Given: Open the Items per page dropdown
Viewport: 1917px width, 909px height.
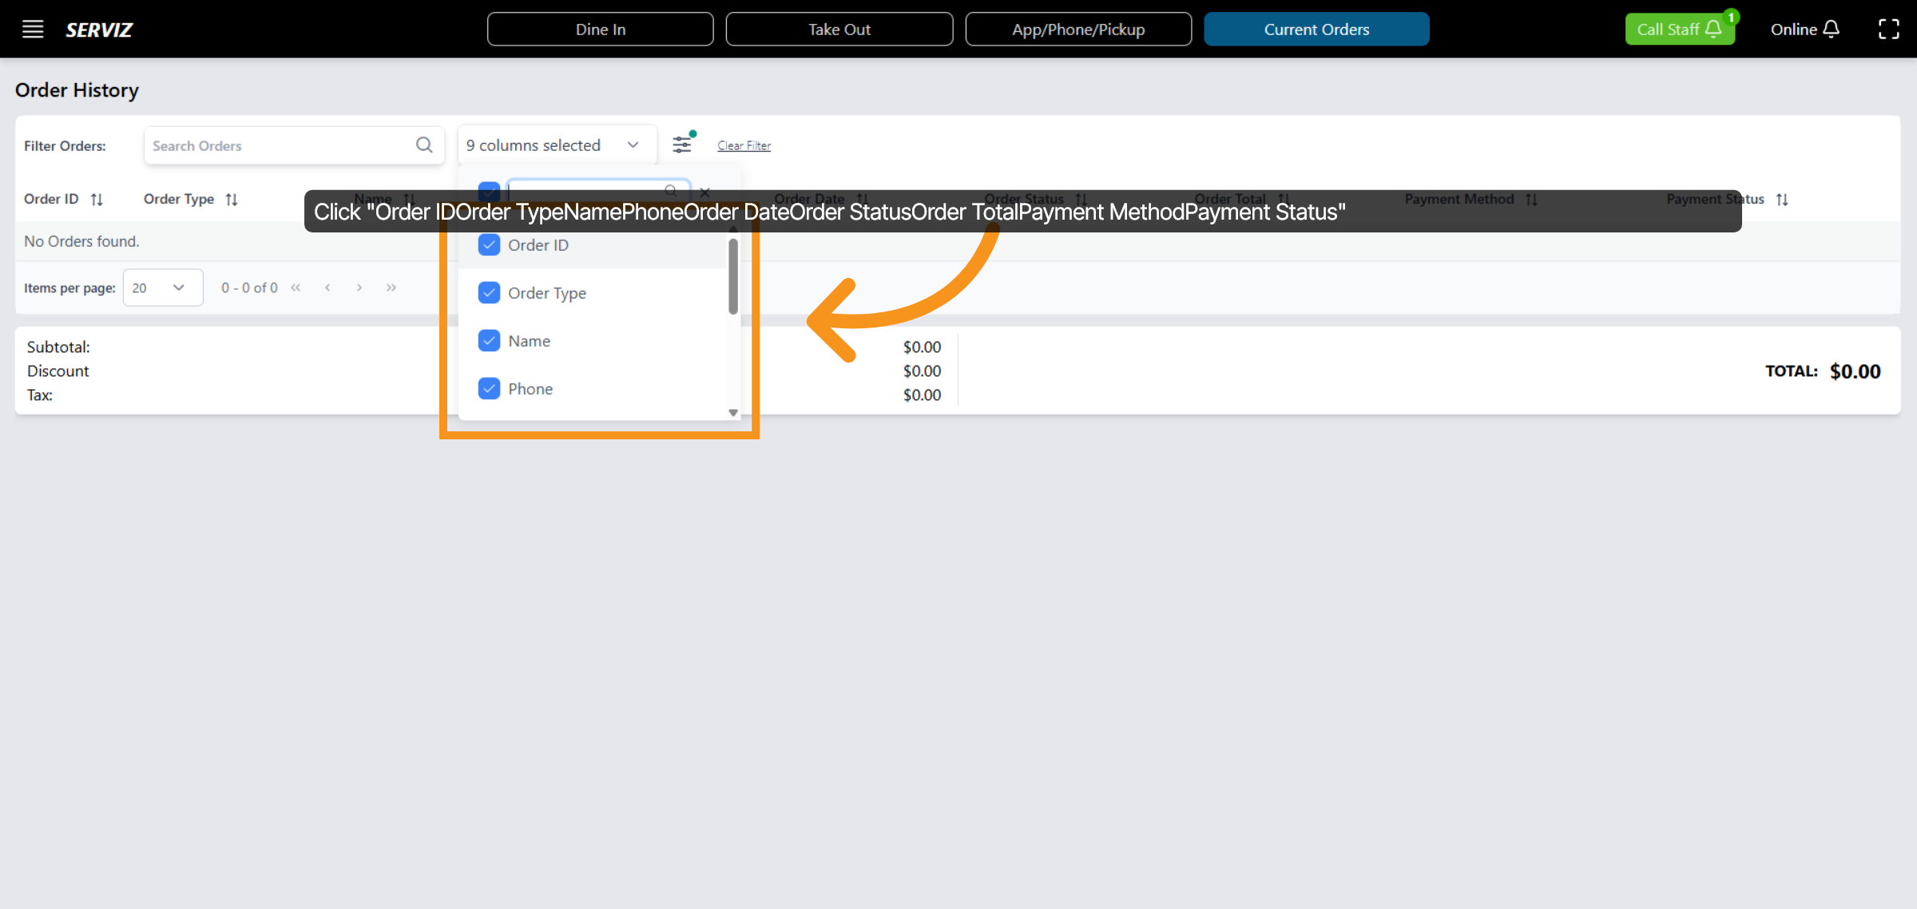Looking at the screenshot, I should pyautogui.click(x=162, y=288).
